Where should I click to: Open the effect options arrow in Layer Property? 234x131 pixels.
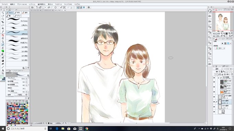(x=231, y=43)
